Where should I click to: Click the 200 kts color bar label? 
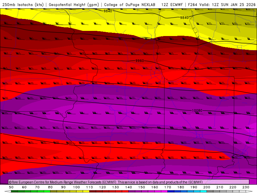pos(207,187)
